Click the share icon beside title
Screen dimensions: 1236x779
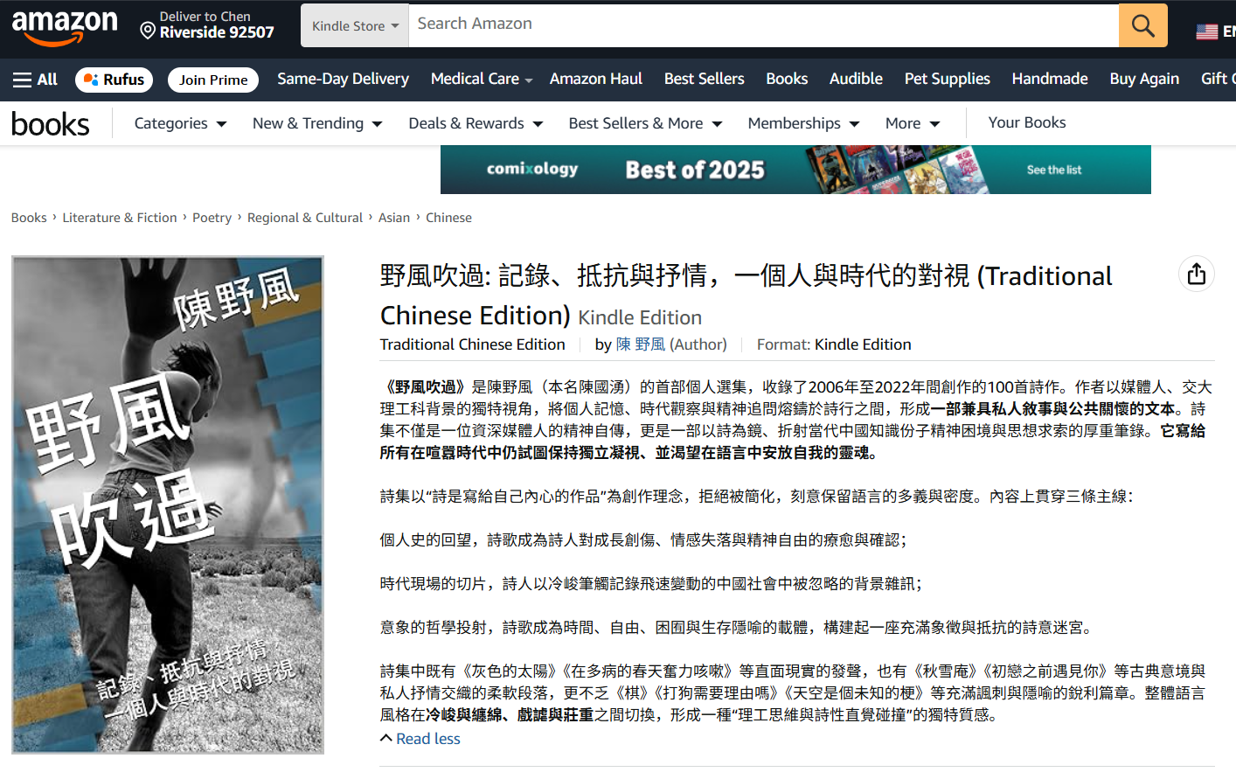(1196, 275)
